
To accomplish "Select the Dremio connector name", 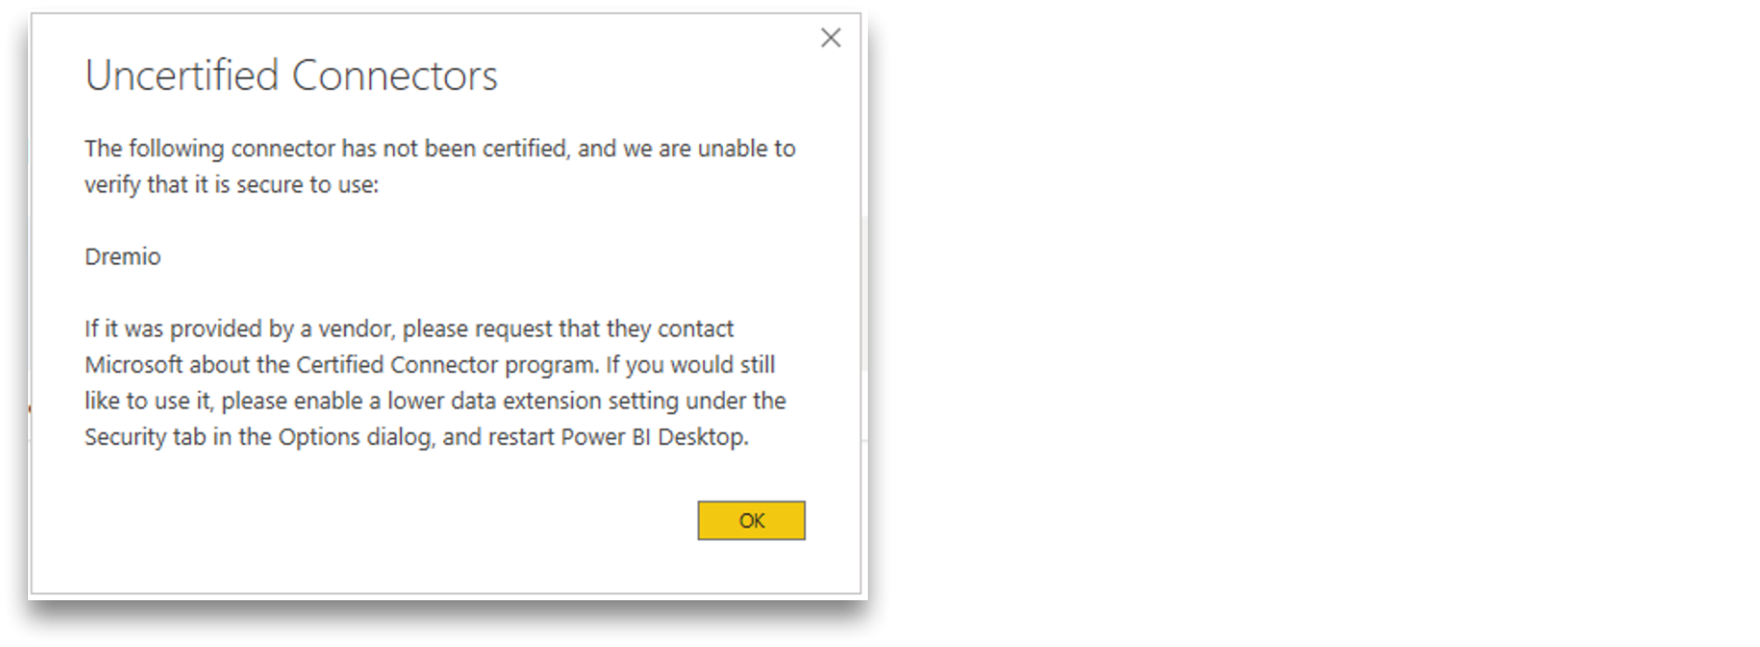I will pos(123,257).
